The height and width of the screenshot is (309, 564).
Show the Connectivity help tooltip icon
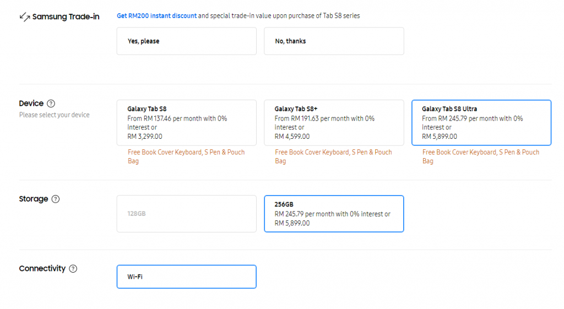(x=73, y=269)
